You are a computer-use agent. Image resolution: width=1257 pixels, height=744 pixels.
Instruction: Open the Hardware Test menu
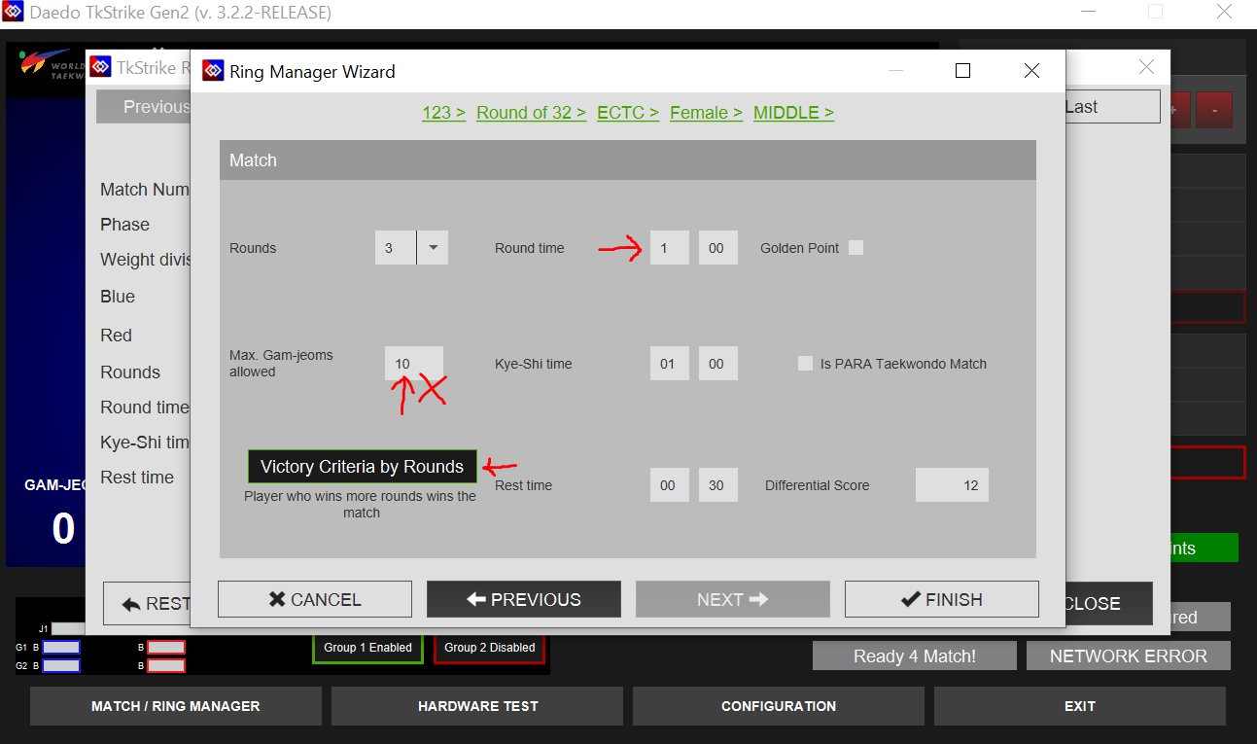[x=477, y=706]
